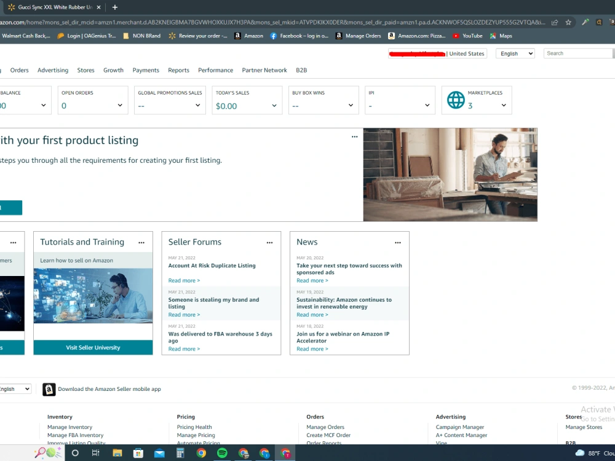Click the Tutorials and Training video thumbnail
The height and width of the screenshot is (461, 615).
pos(93,296)
